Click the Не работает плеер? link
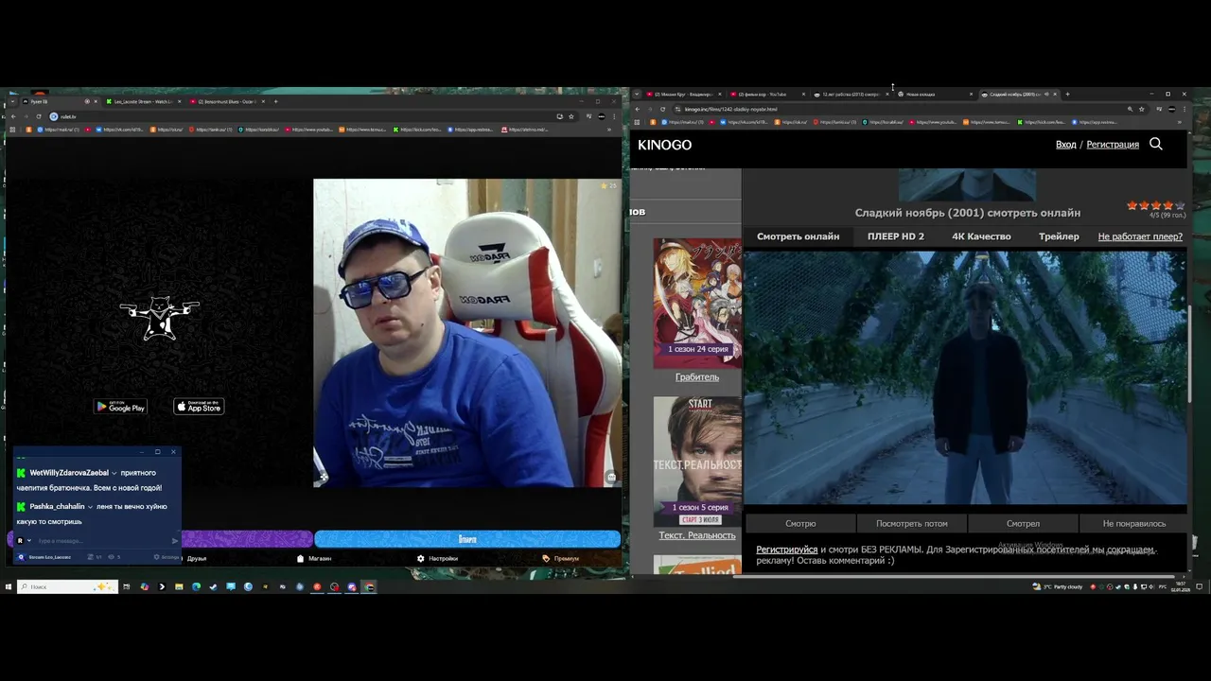Screen dimensions: 1211x681 pyautogui.click(x=1140, y=236)
